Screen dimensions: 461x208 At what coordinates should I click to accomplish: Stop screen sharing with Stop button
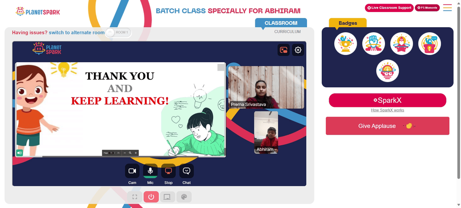[168, 171]
